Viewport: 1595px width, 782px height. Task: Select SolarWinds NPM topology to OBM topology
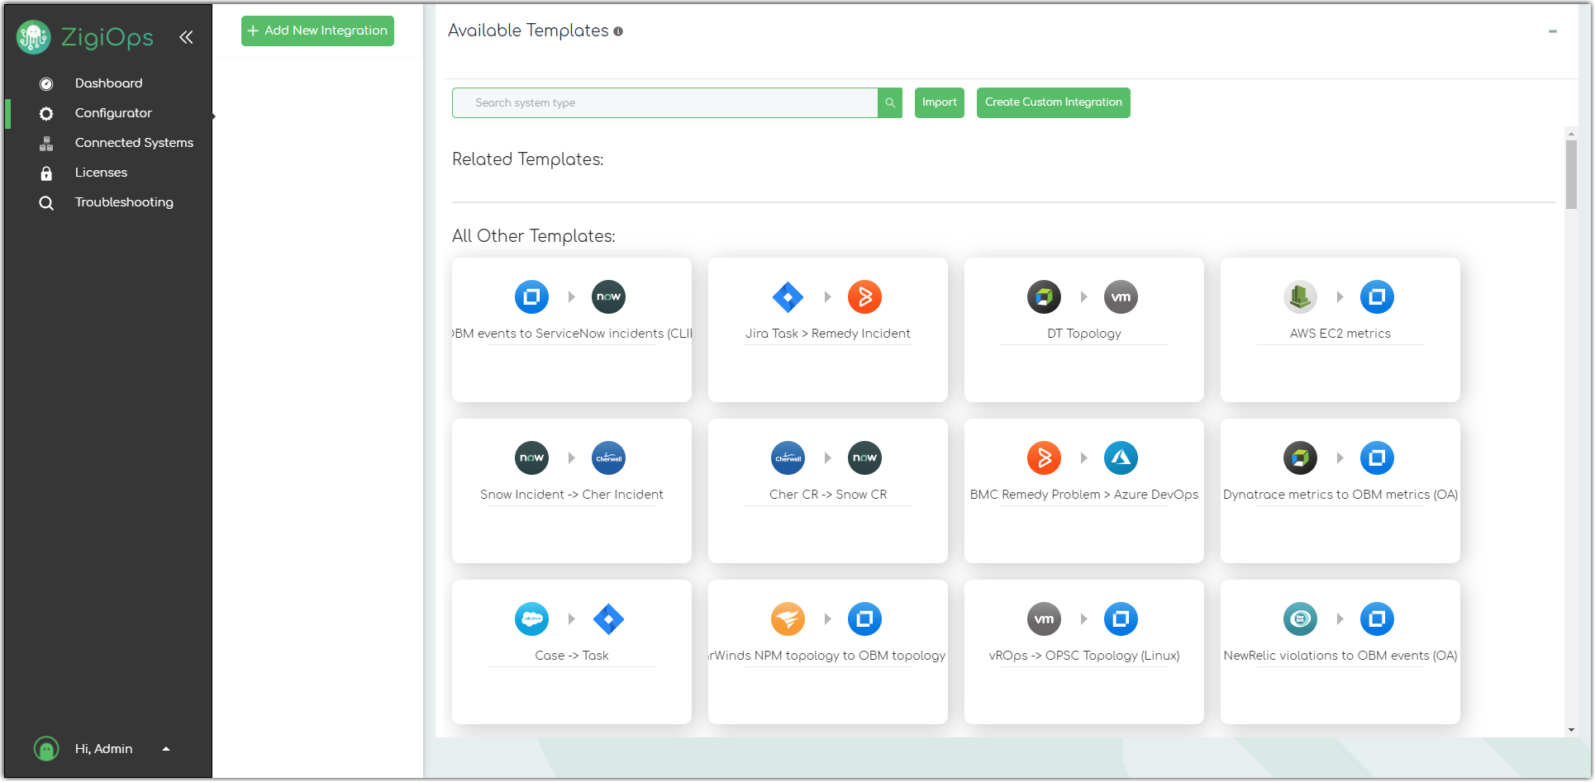click(x=828, y=656)
